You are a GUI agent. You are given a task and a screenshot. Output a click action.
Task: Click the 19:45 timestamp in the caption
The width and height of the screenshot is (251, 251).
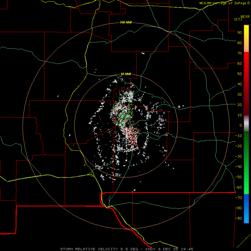point(187,249)
